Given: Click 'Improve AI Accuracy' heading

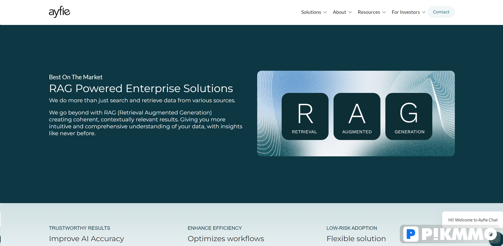Looking at the screenshot, I should click(x=86, y=239).
